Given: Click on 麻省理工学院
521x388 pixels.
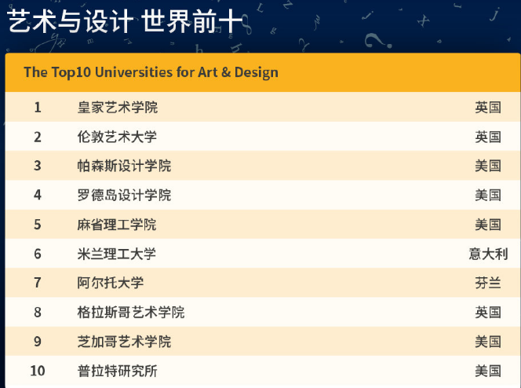Looking at the screenshot, I should (117, 225).
